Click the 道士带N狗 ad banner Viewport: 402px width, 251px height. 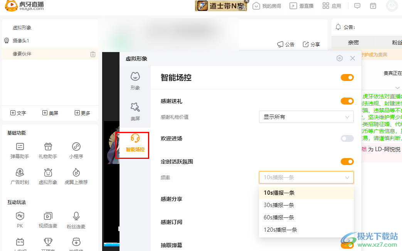(221, 6)
